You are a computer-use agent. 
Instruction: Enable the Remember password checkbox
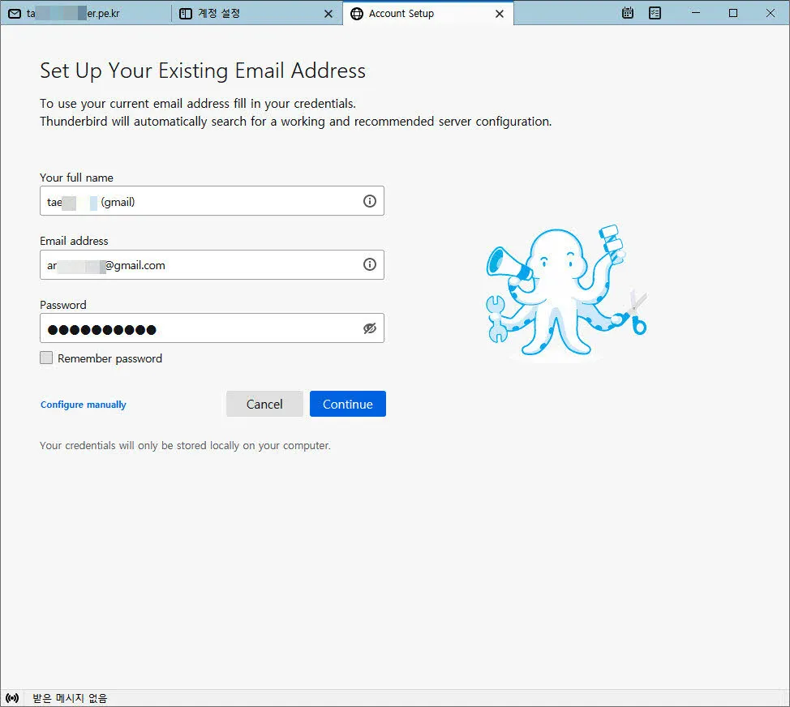coord(46,358)
